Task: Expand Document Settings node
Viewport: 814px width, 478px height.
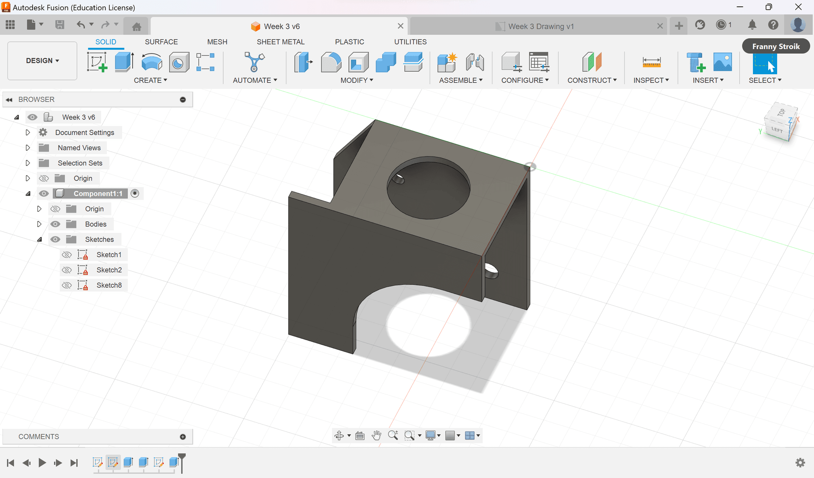Action: [x=28, y=132]
